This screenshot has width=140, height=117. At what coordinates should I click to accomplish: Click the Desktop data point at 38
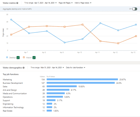100,23
